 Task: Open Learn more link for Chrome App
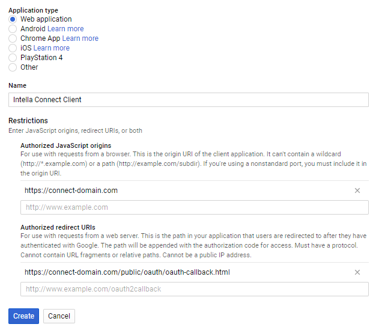(80, 38)
